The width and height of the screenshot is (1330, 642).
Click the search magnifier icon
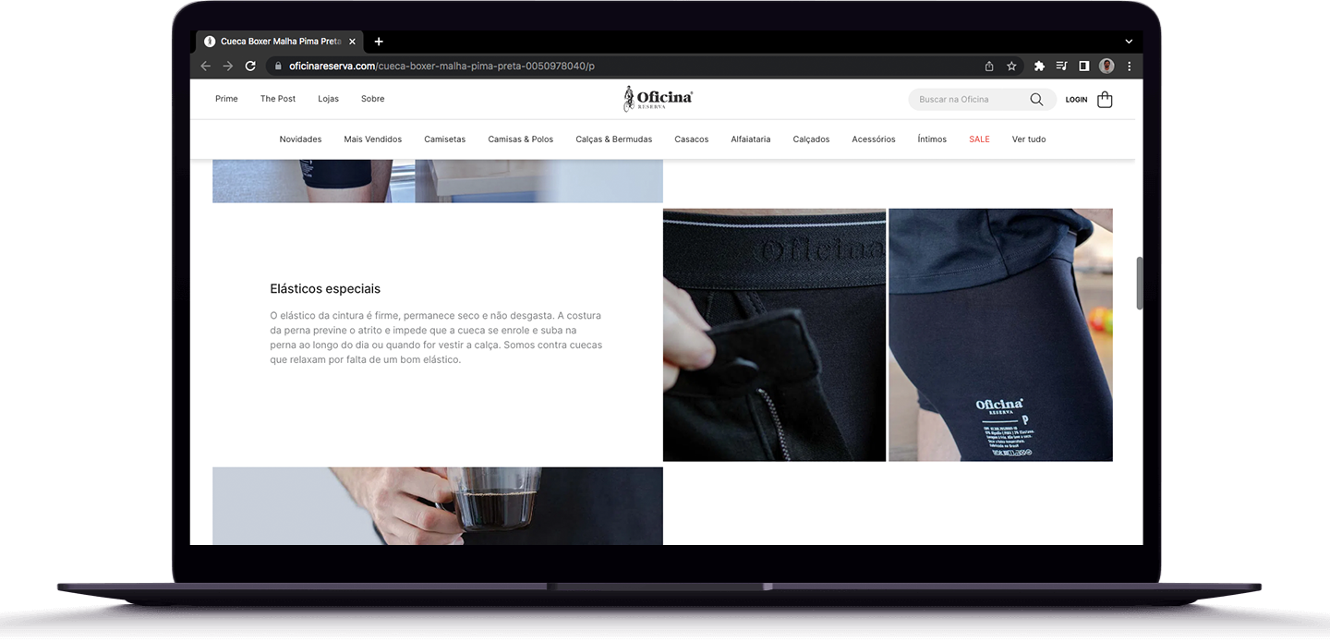[1036, 99]
